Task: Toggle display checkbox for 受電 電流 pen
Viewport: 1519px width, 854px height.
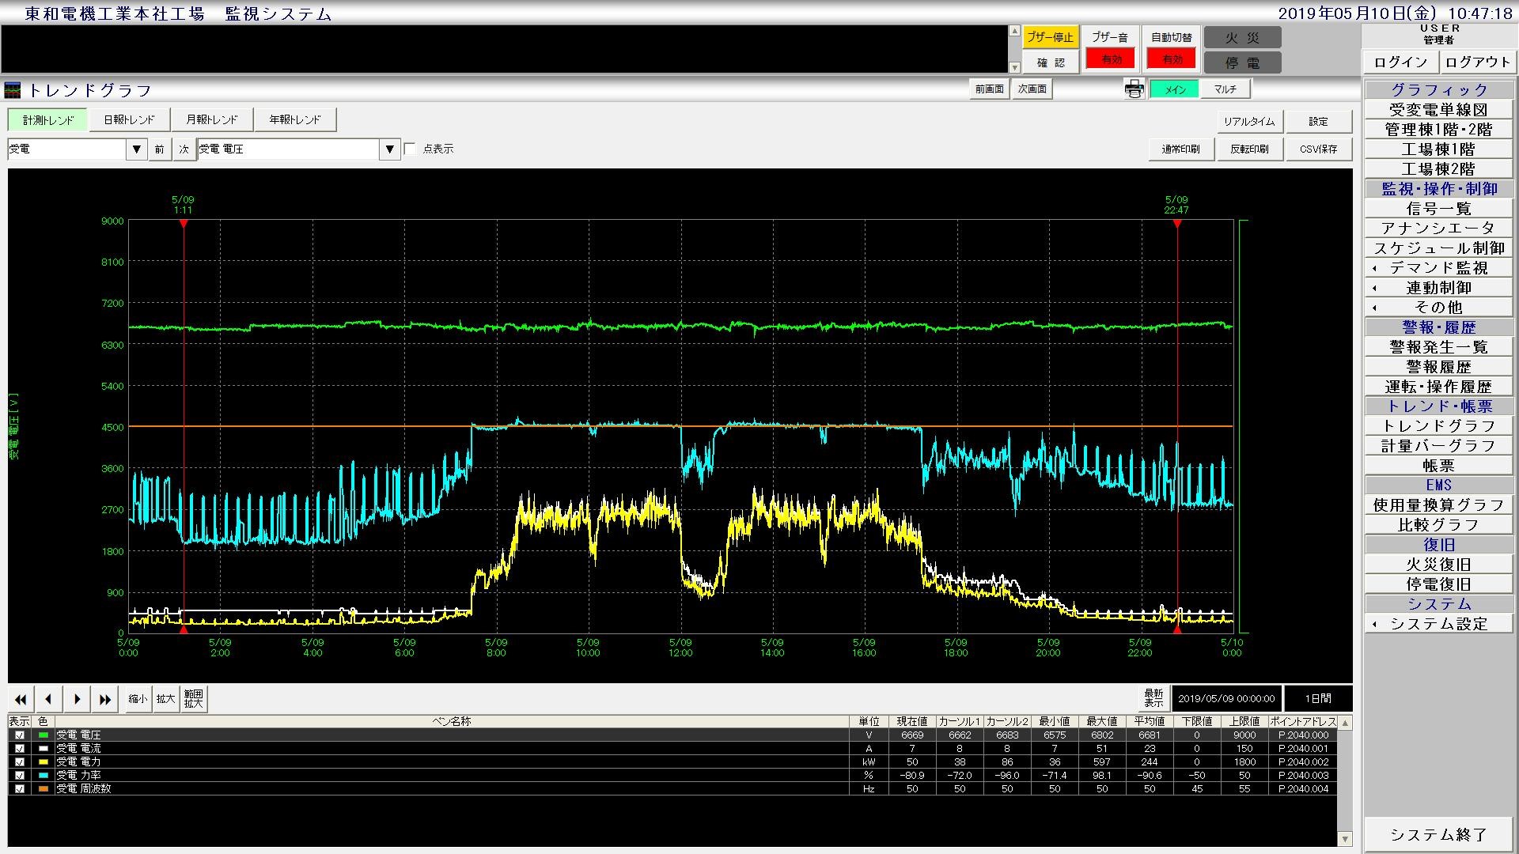Action: pos(20,749)
